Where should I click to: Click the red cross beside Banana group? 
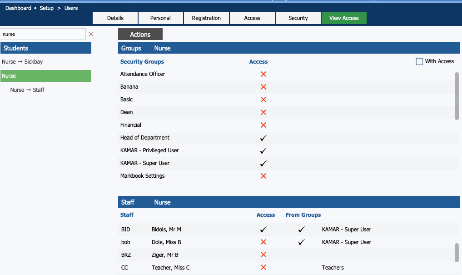[263, 87]
